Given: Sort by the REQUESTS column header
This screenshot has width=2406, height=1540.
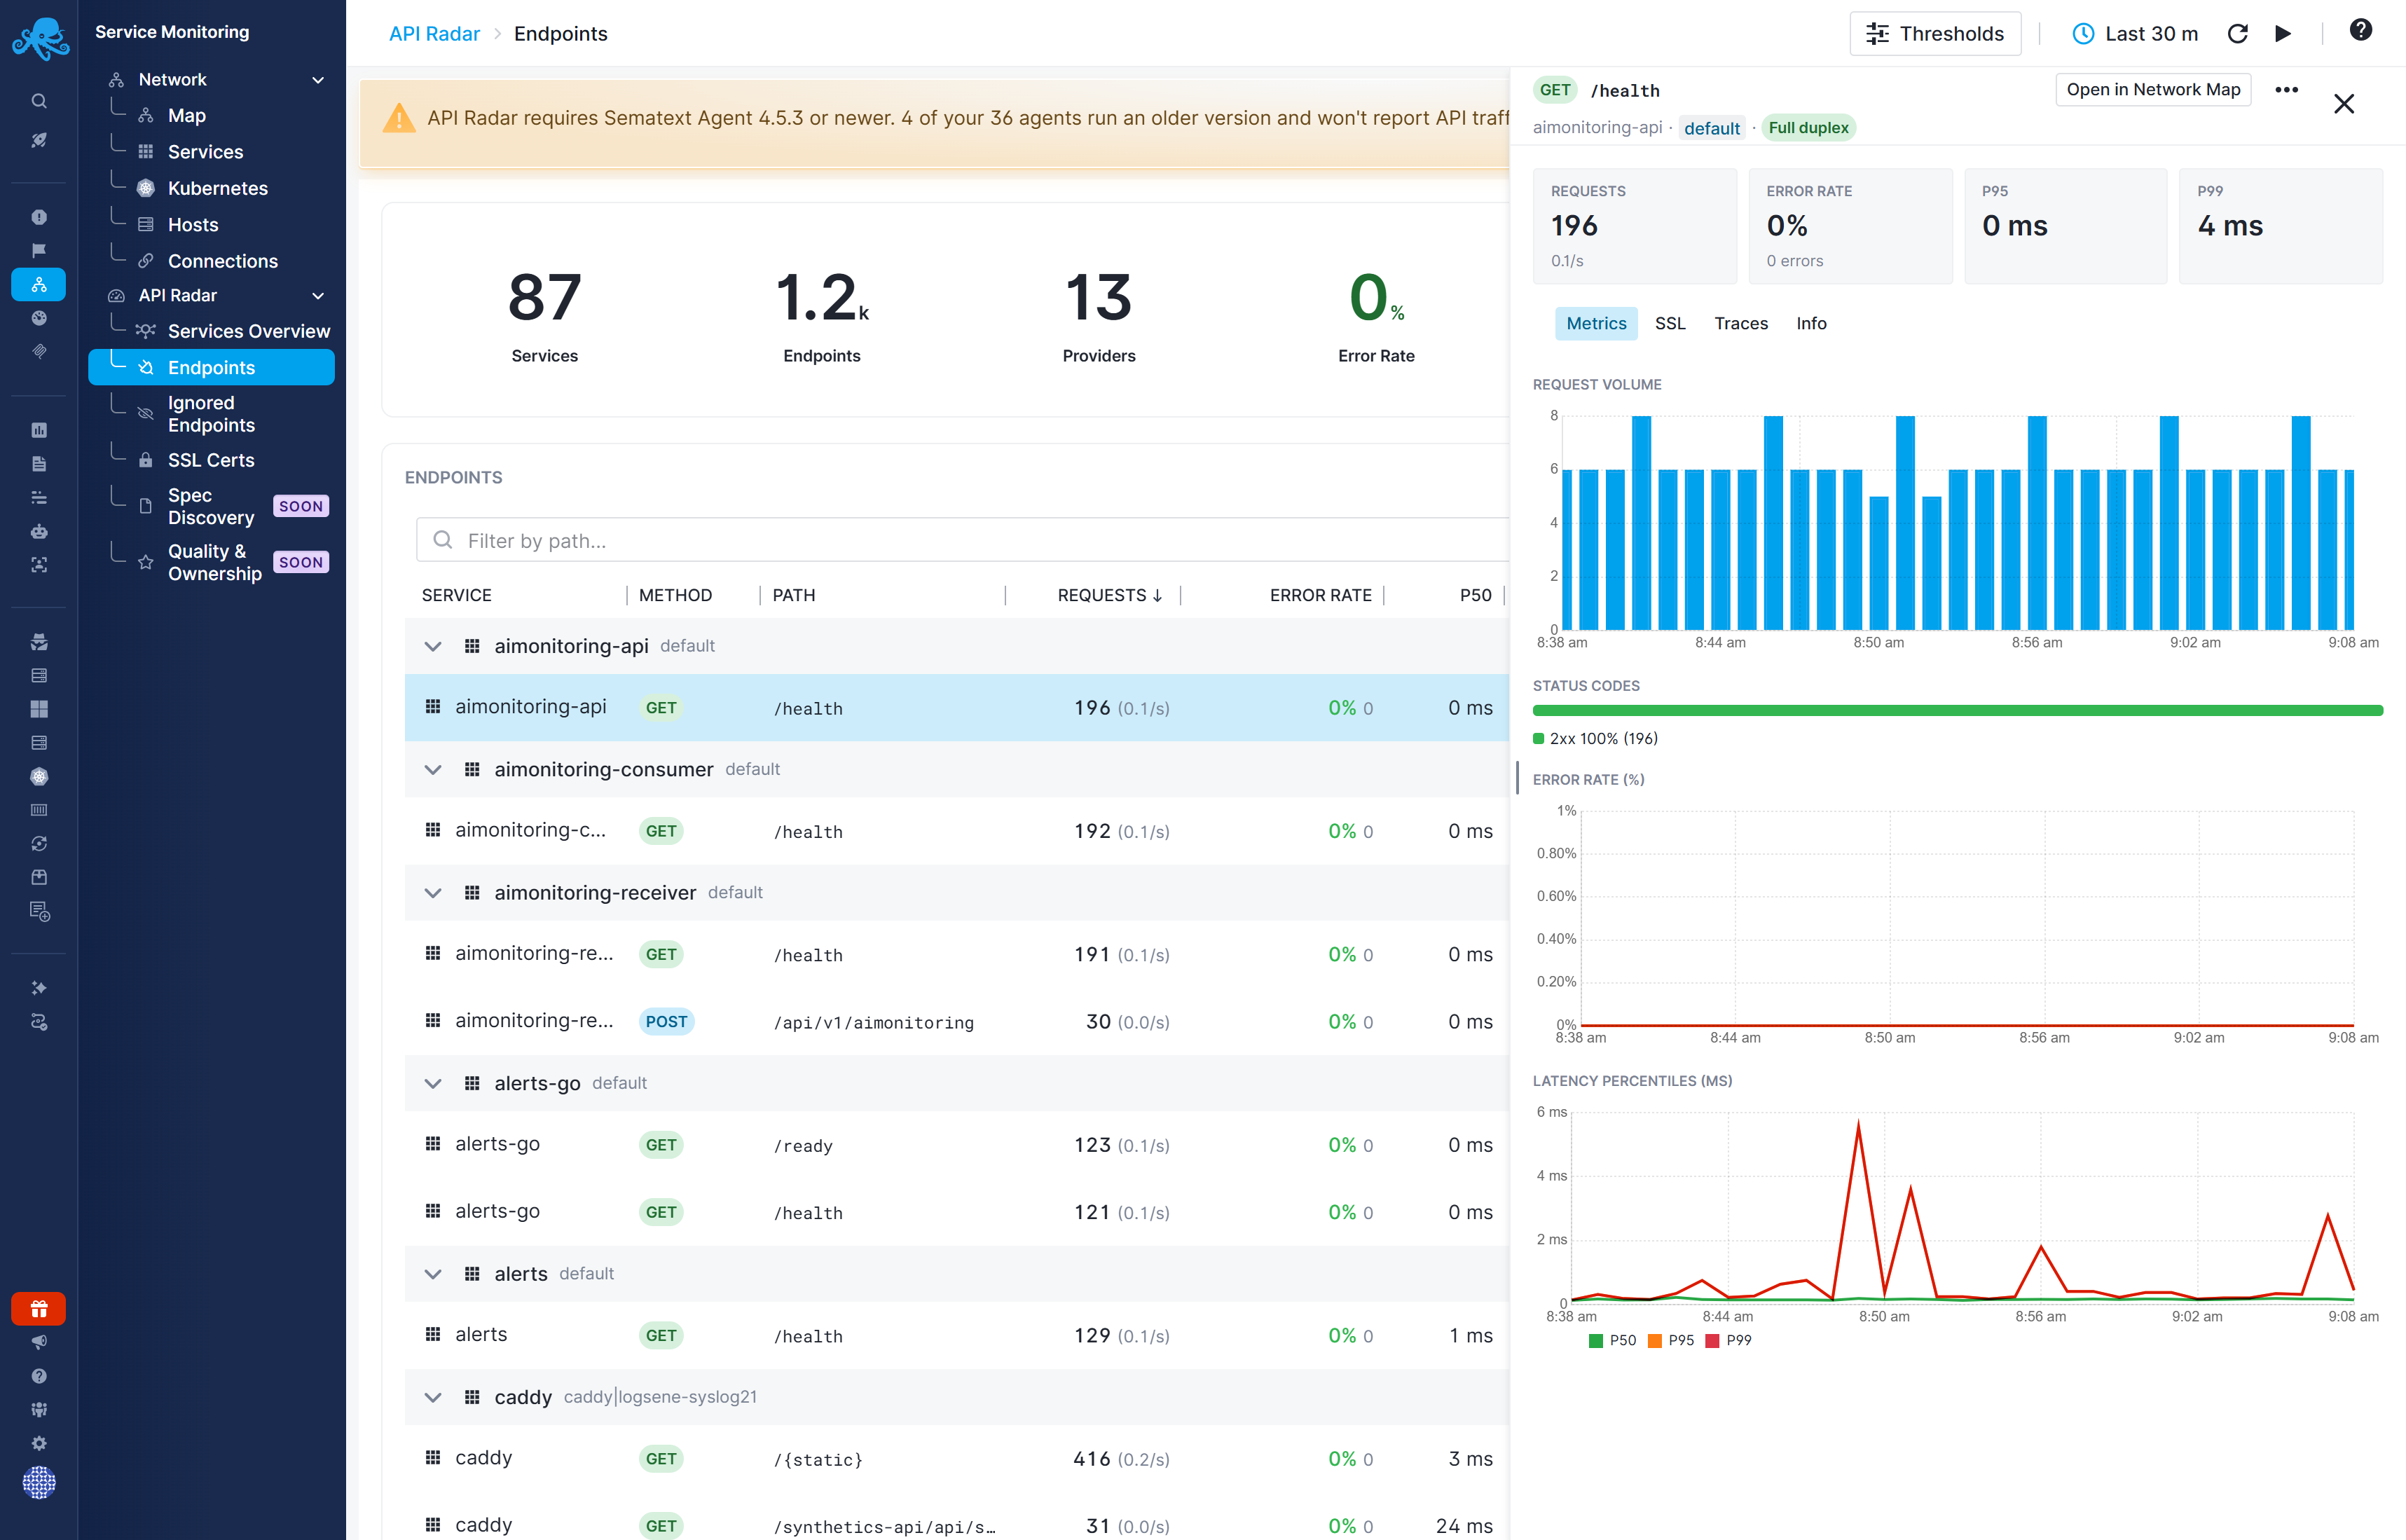Looking at the screenshot, I should point(1109,595).
